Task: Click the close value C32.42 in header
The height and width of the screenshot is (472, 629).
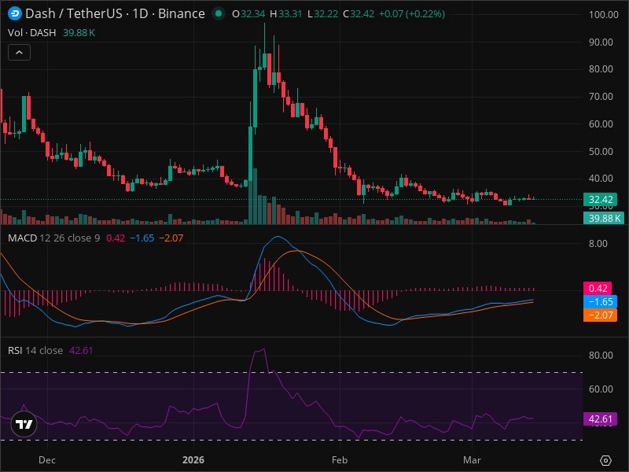Action: pos(359,14)
